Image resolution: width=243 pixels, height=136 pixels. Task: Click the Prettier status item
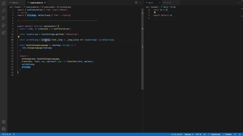click(227, 134)
